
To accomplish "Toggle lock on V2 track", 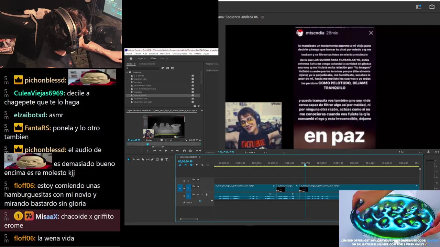I will 184,181.
